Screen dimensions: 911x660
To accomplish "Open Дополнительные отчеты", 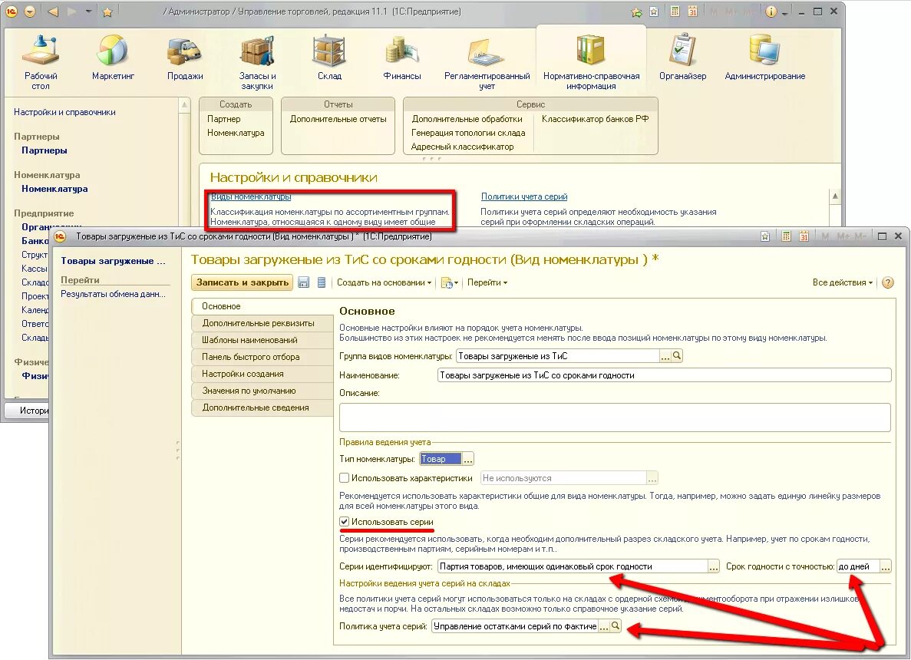I will 338,119.
